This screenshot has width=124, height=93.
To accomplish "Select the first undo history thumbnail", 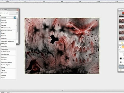I will [x=121, y=16].
